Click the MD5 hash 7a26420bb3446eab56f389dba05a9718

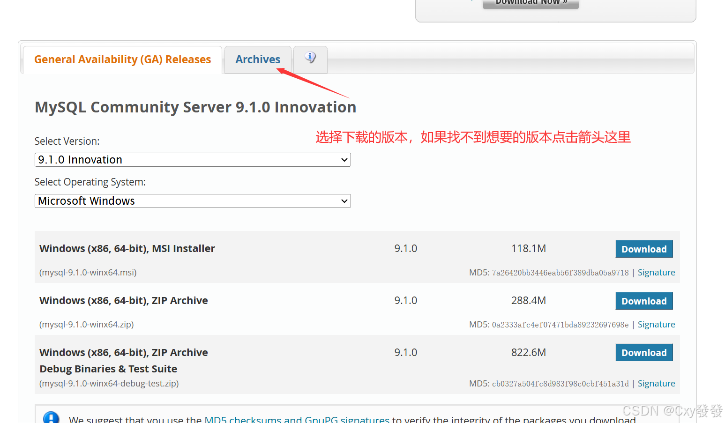tap(560, 273)
